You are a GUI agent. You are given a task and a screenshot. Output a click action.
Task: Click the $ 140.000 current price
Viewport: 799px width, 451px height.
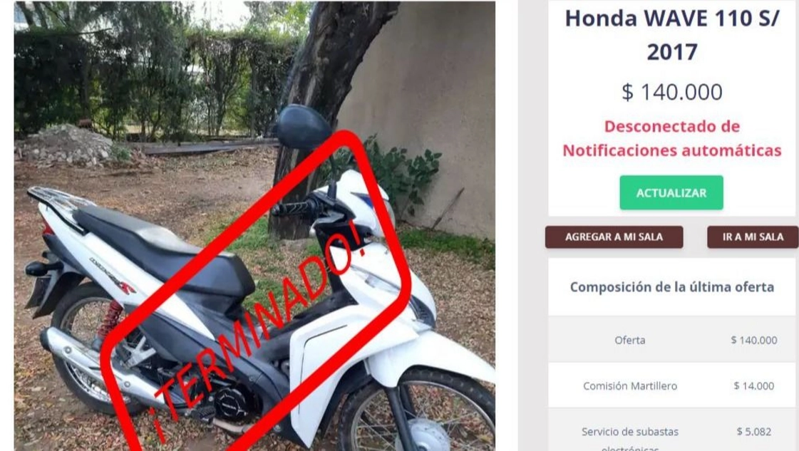(x=671, y=92)
